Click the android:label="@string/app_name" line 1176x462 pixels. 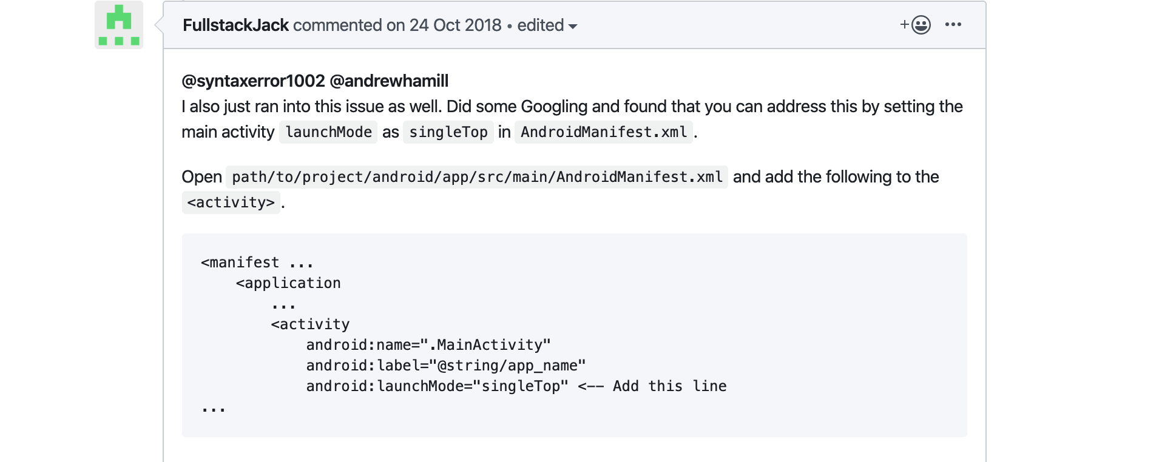point(445,366)
